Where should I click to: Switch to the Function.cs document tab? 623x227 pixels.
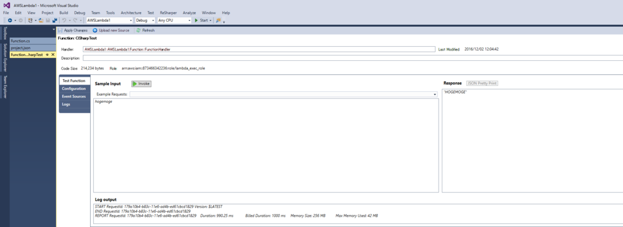click(33, 41)
